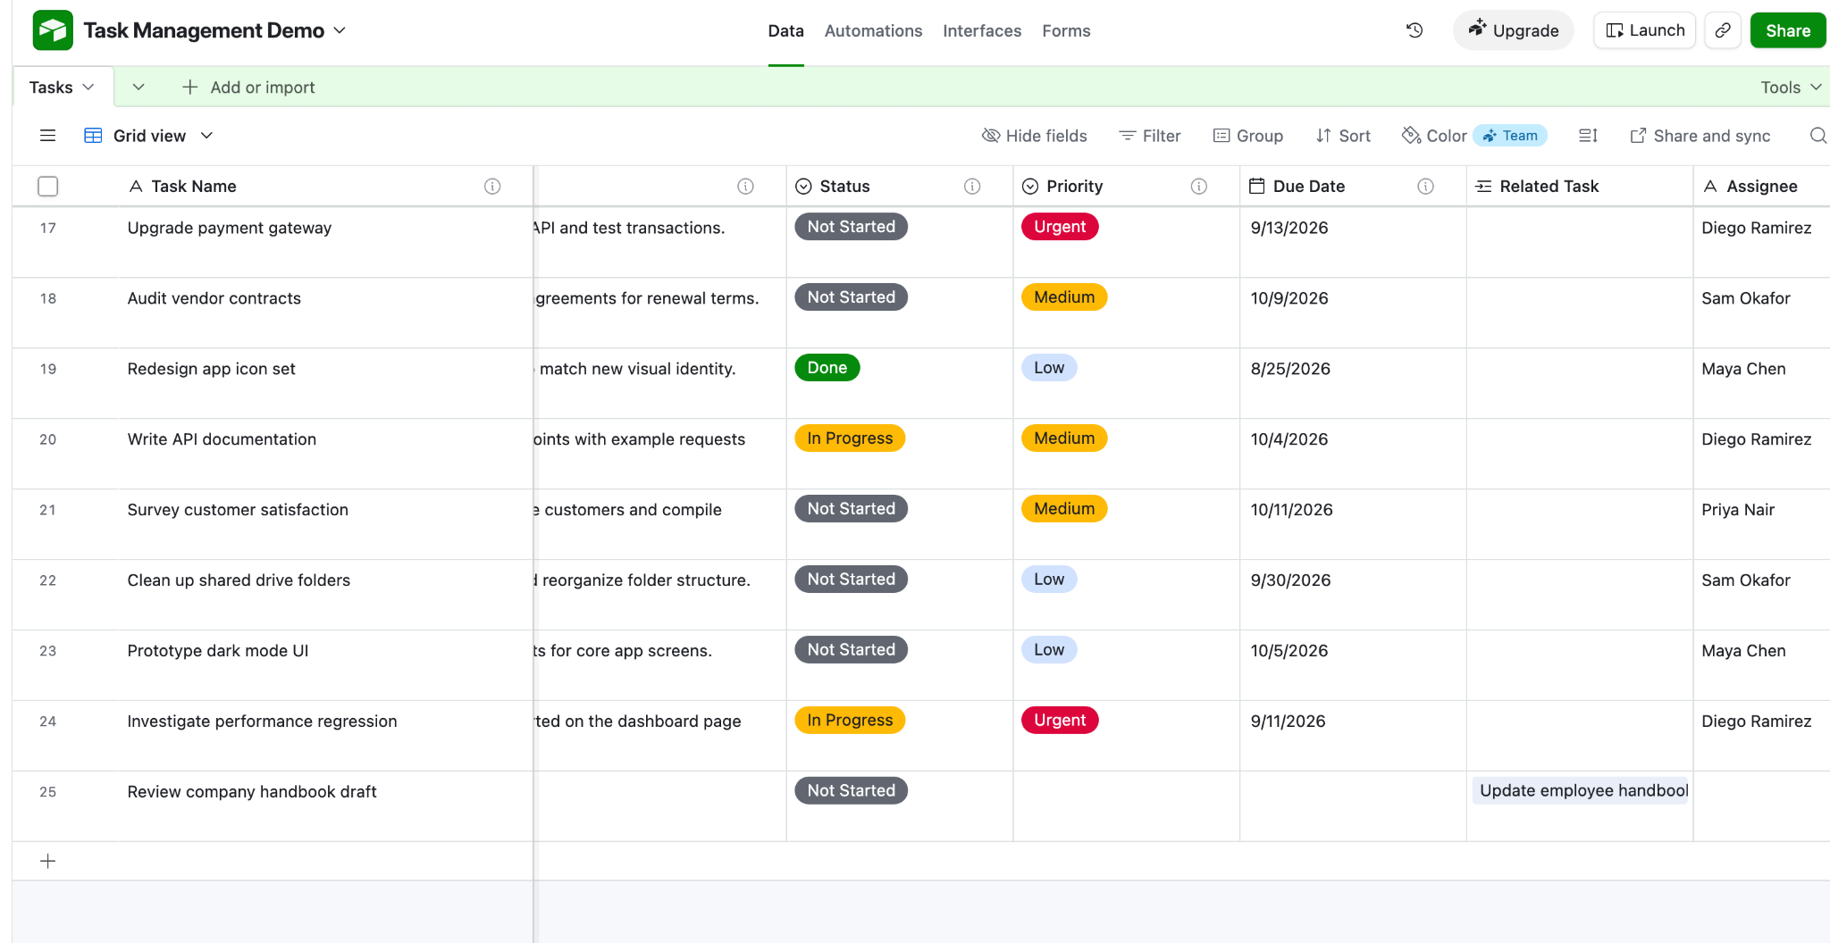
Task: Select the Write API documentation cell
Action: (x=327, y=454)
